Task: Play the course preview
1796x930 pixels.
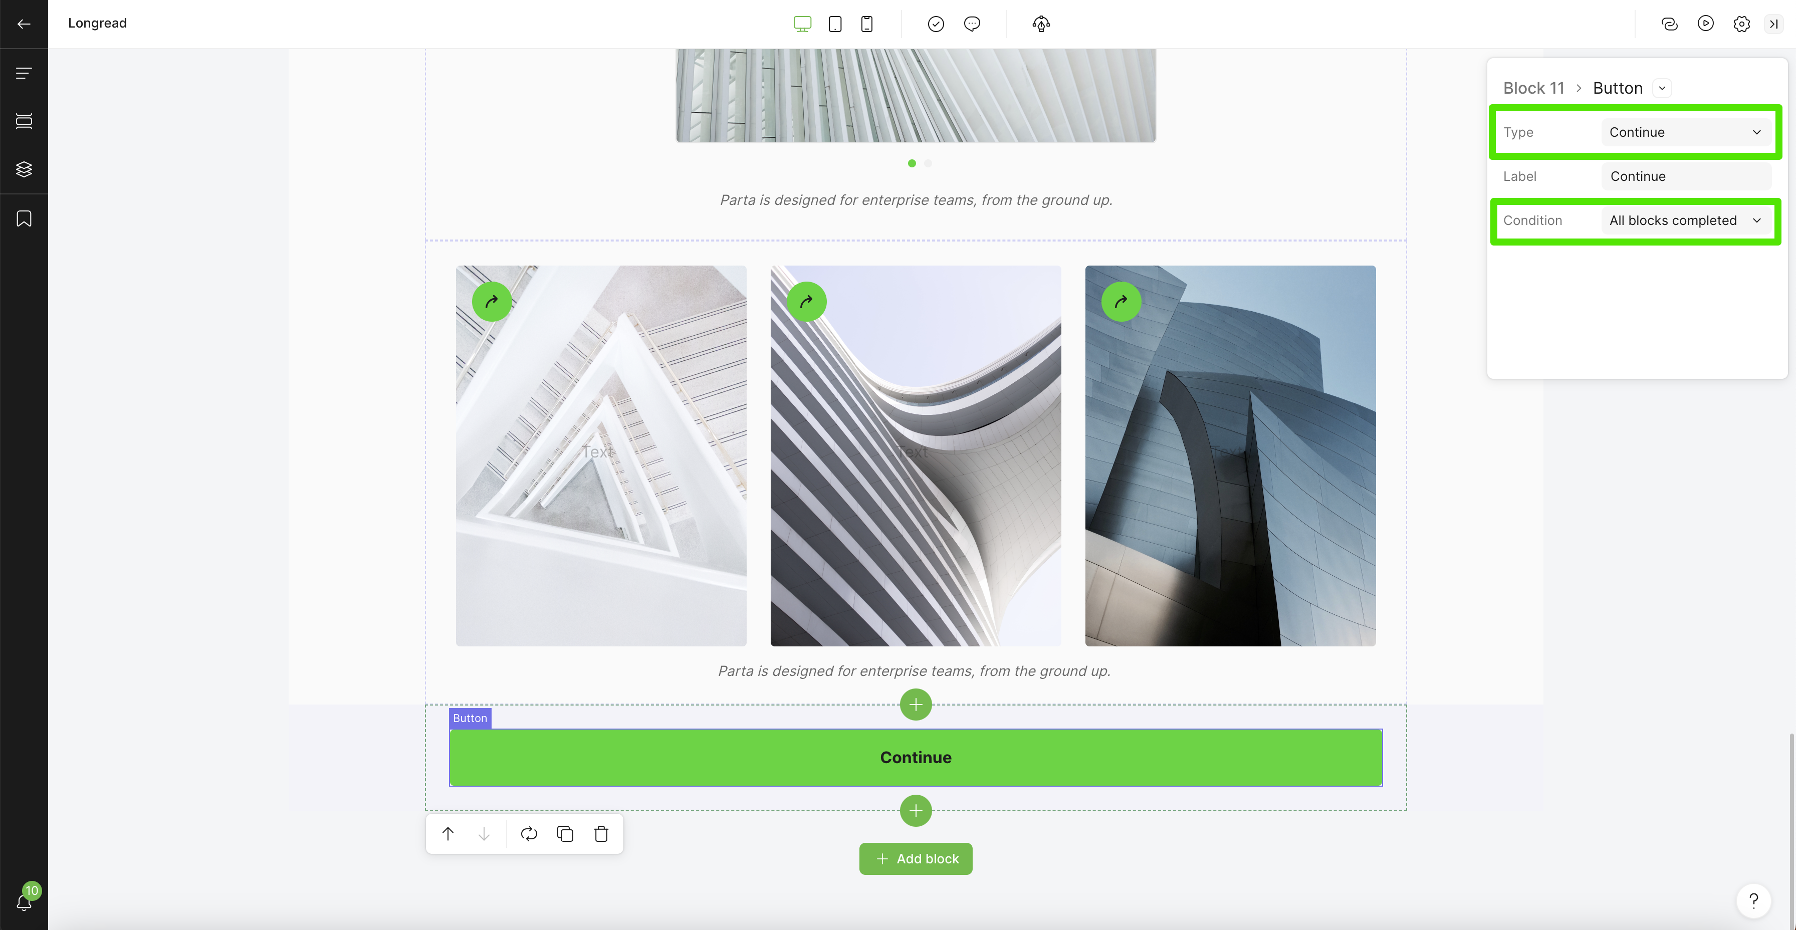Action: (x=1705, y=24)
